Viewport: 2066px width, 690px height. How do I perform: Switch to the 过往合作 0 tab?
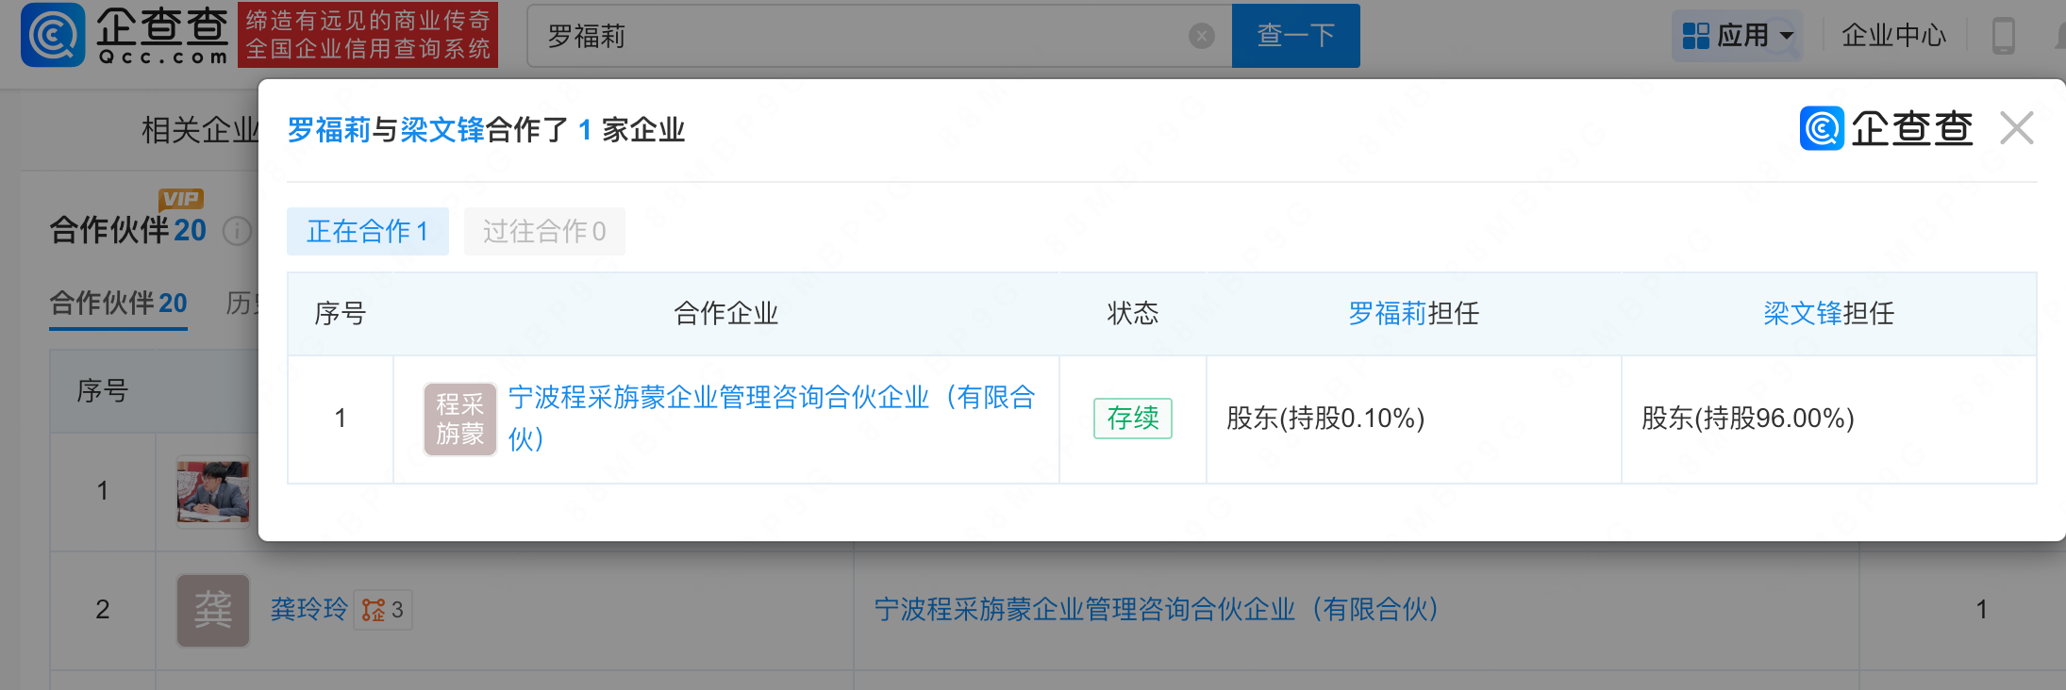pos(544,231)
